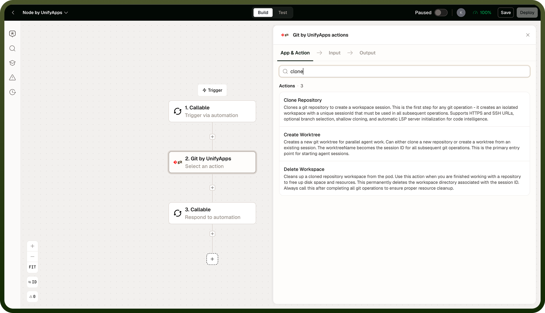
Task: Click the Save button
Action: tap(506, 12)
